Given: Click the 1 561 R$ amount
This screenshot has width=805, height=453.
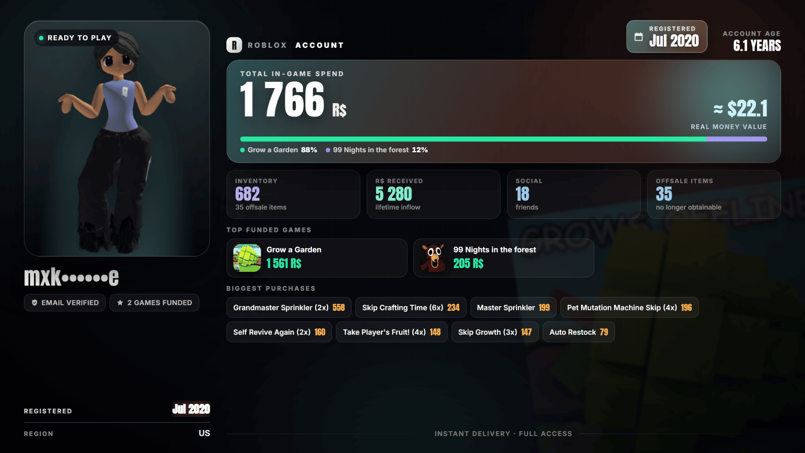Looking at the screenshot, I should click(284, 263).
